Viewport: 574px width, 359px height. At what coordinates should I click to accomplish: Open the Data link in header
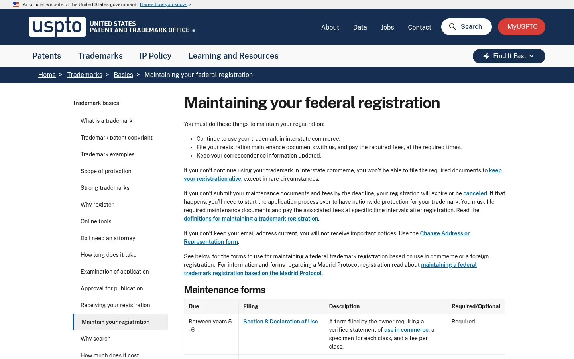click(x=360, y=27)
